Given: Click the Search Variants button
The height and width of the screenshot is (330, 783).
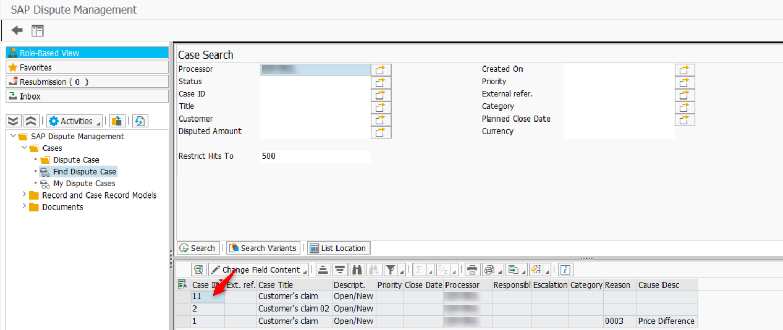Looking at the screenshot, I should (264, 248).
